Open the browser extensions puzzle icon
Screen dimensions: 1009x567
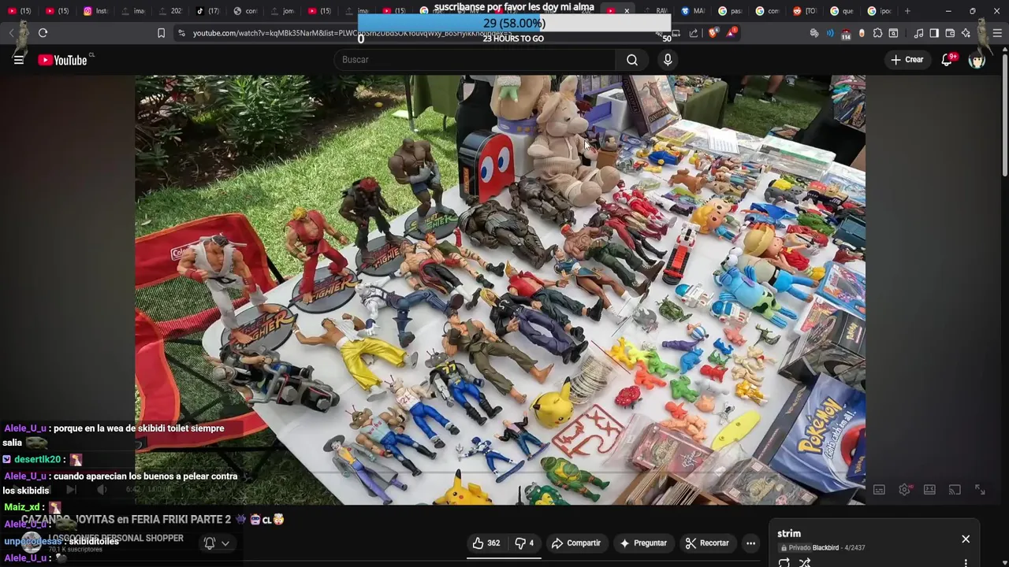coord(877,33)
